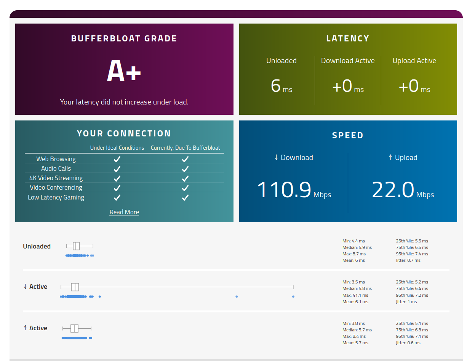
Task: Click the Download Active +0 ms value
Action: point(348,86)
